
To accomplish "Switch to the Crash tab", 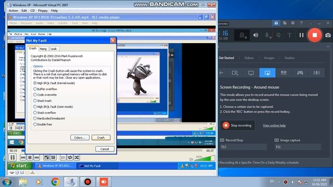I will click(32, 48).
